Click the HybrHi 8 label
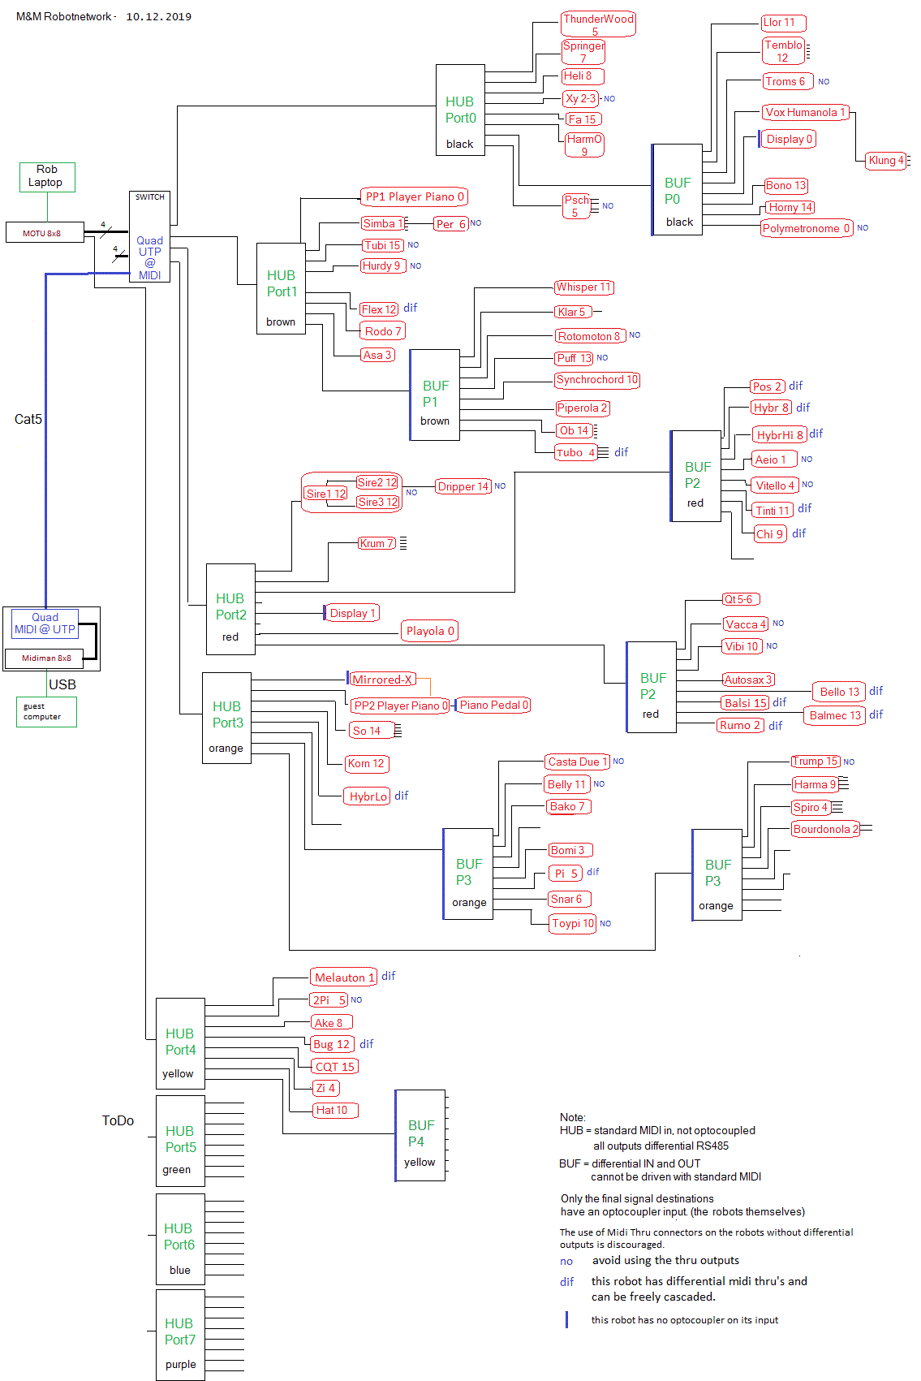The height and width of the screenshot is (1381, 921). [x=779, y=434]
